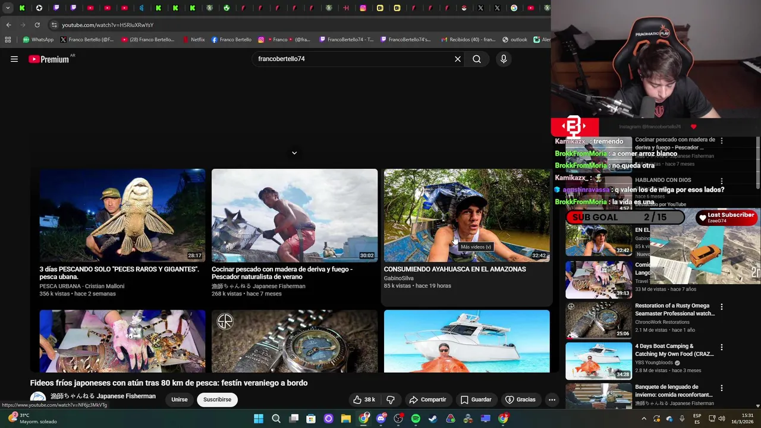
Task: Open Cocinar pescado con madera video thumbnail
Action: (294, 215)
